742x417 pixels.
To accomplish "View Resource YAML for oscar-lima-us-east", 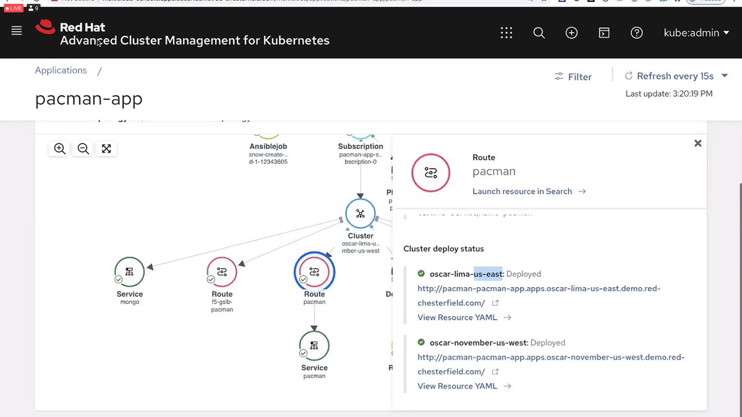I will tap(464, 318).
